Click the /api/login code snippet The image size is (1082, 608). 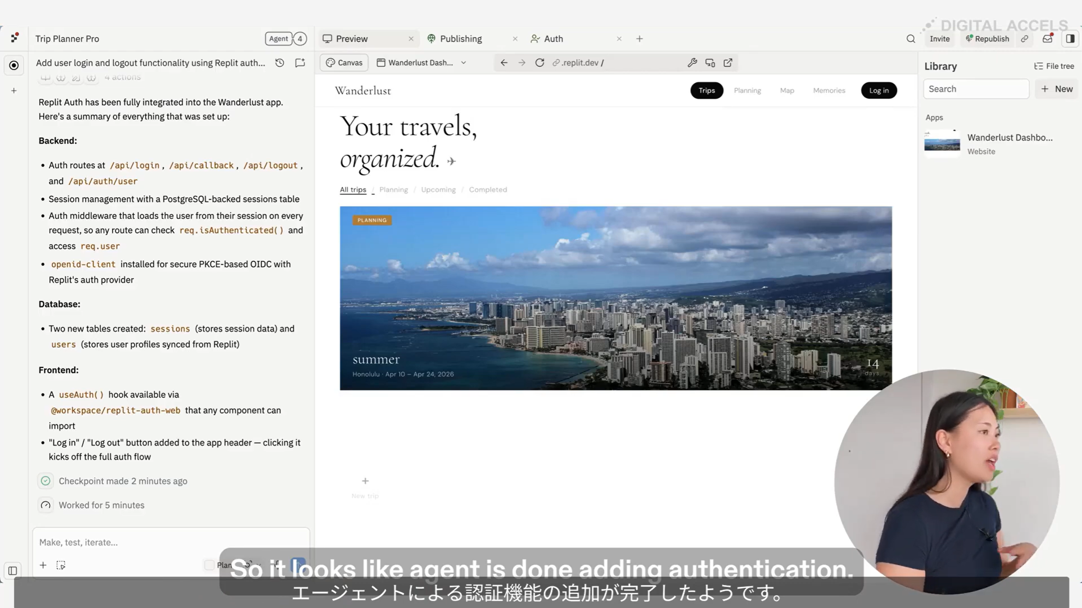(x=134, y=166)
